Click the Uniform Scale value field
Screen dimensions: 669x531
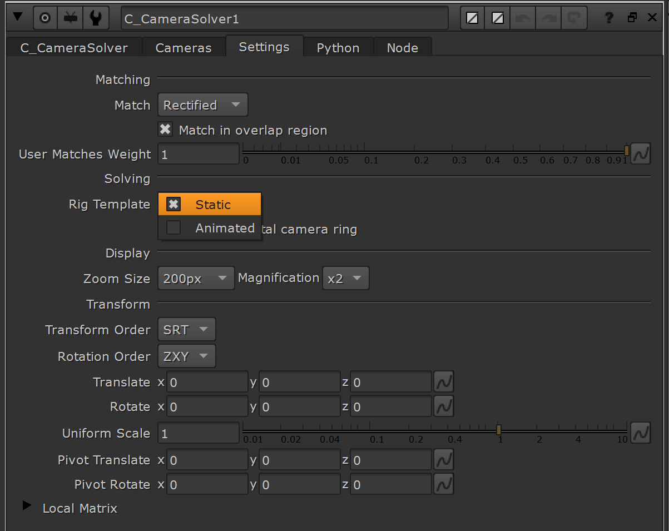[x=199, y=433]
